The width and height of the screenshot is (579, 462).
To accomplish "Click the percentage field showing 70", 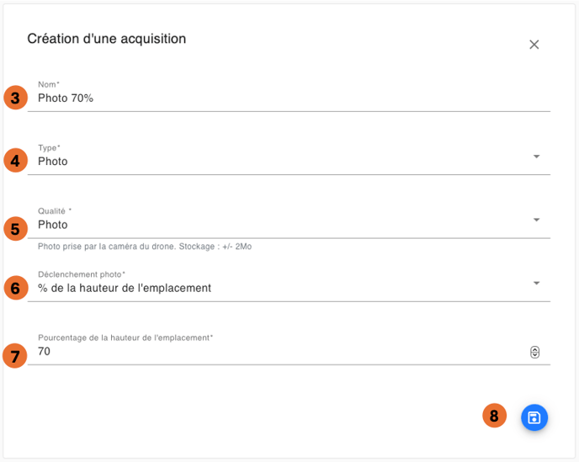I will click(252, 352).
